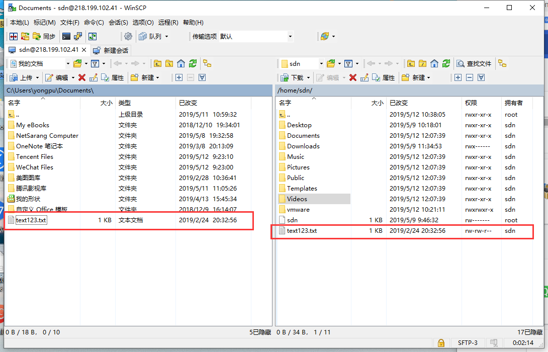This screenshot has height=352, width=548.
Task: Toggle tree selection icon on local panel
Action: click(x=208, y=63)
